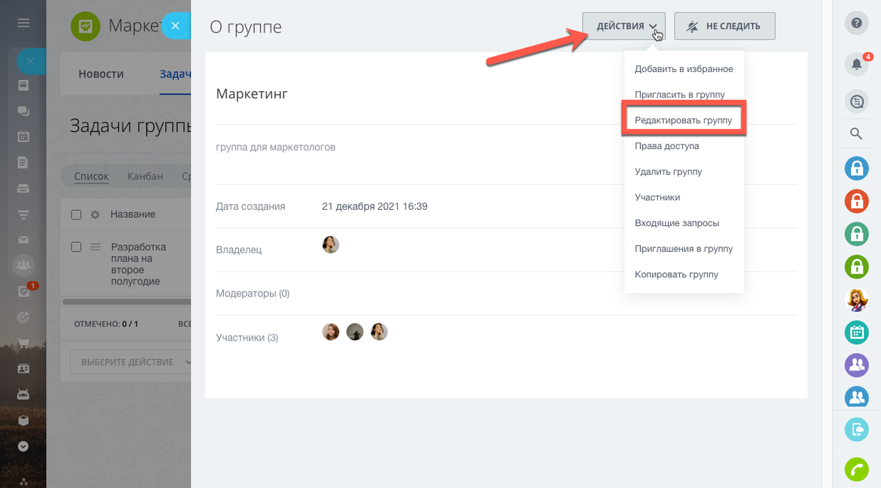
Task: Switch to the Список view tab
Action: pyautogui.click(x=92, y=176)
